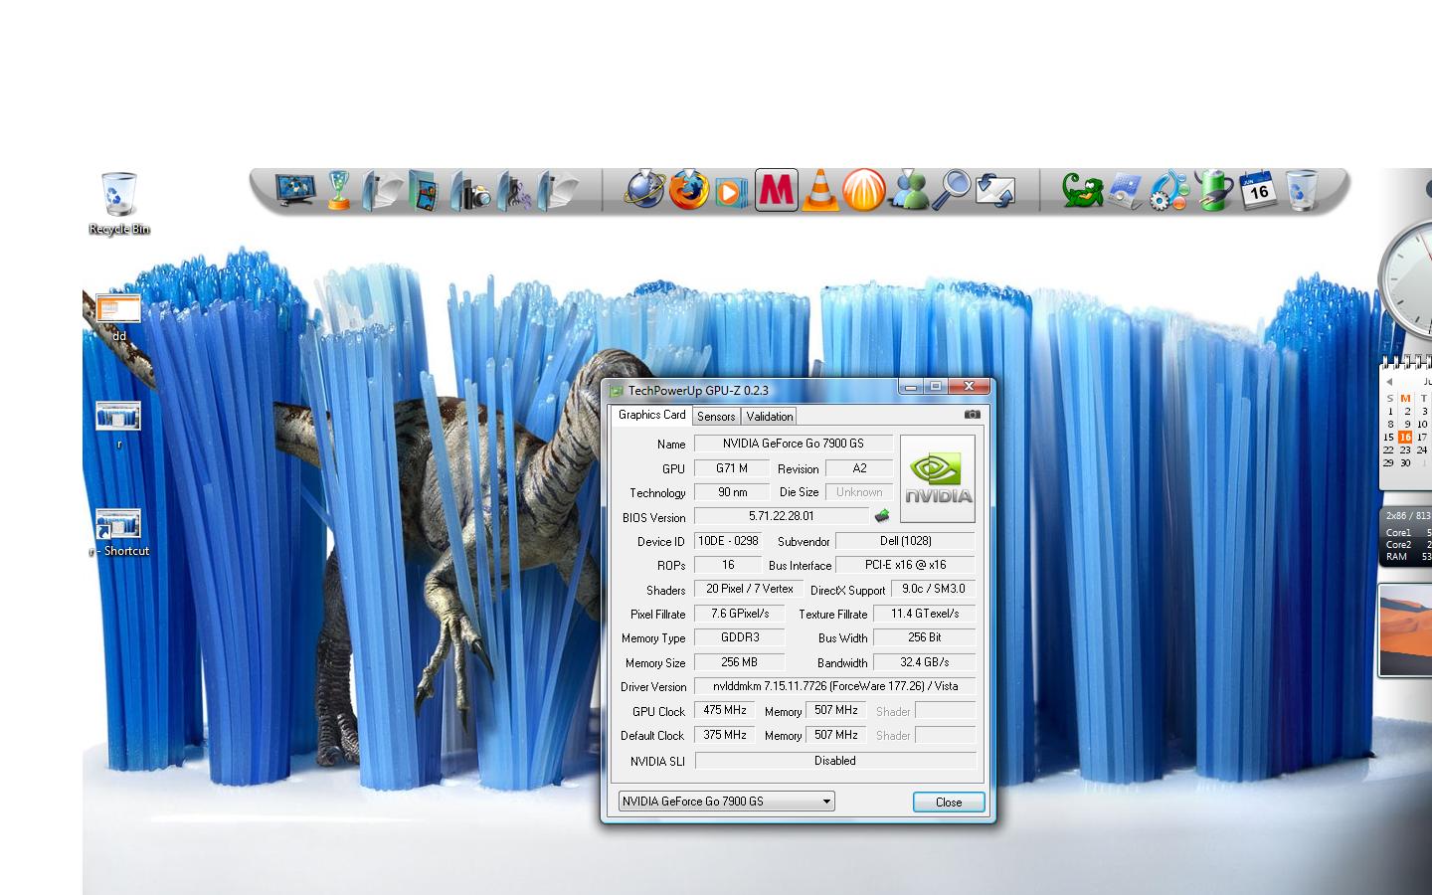Expand the NVIDIA GeForce Go 7900 GS dropdown
This screenshot has width=1432, height=895.
click(727, 802)
